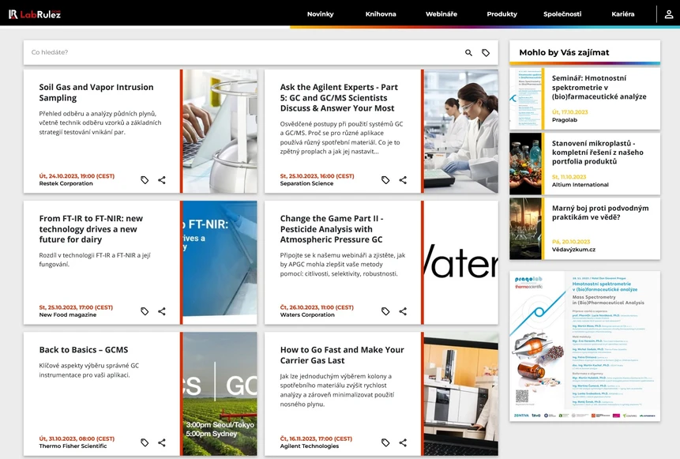This screenshot has height=459, width=680.
Task: Go to Webináře section
Action: pos(441,14)
